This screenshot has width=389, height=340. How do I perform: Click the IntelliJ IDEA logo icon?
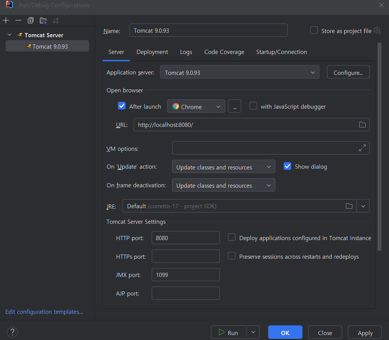point(9,5)
